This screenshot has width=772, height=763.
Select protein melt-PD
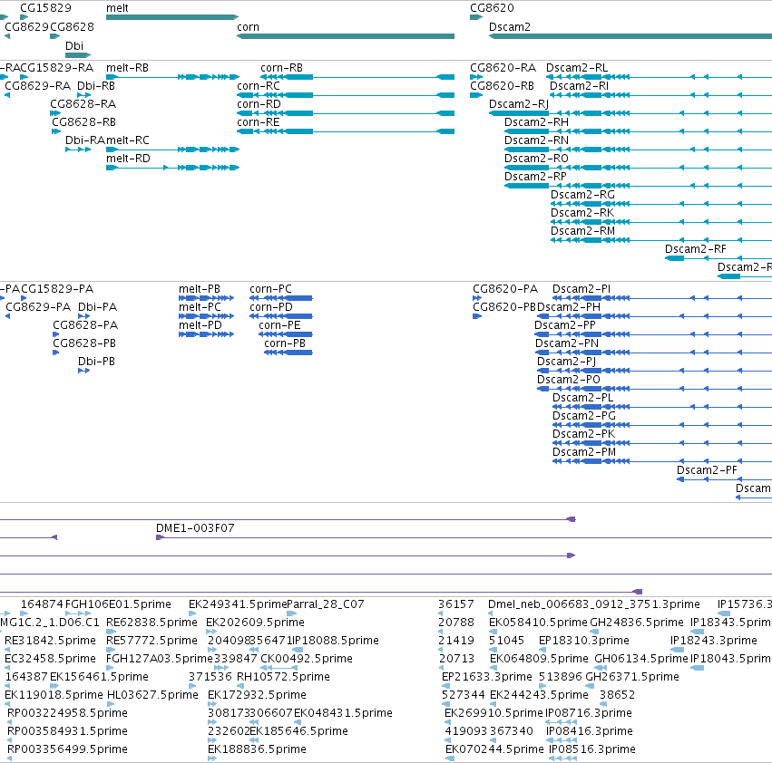[200, 325]
